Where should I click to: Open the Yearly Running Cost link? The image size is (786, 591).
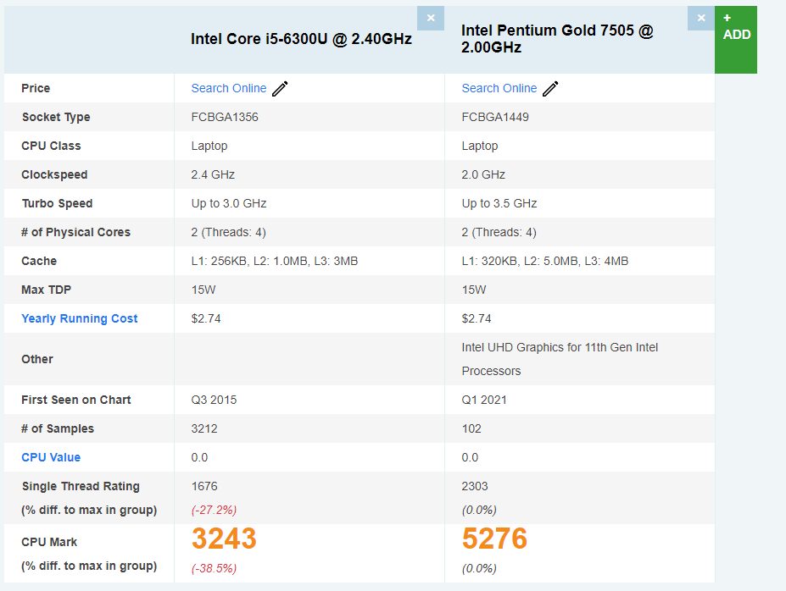80,318
